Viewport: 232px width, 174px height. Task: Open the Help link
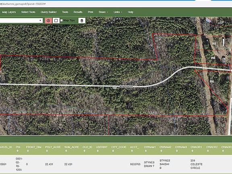[x=130, y=12]
